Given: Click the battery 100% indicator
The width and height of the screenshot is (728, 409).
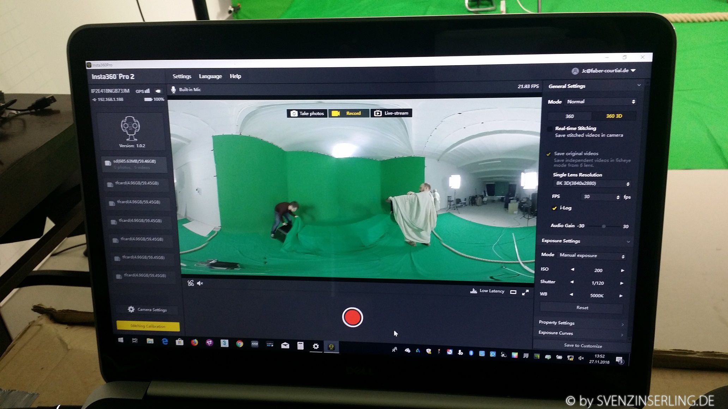Looking at the screenshot, I should (x=154, y=99).
